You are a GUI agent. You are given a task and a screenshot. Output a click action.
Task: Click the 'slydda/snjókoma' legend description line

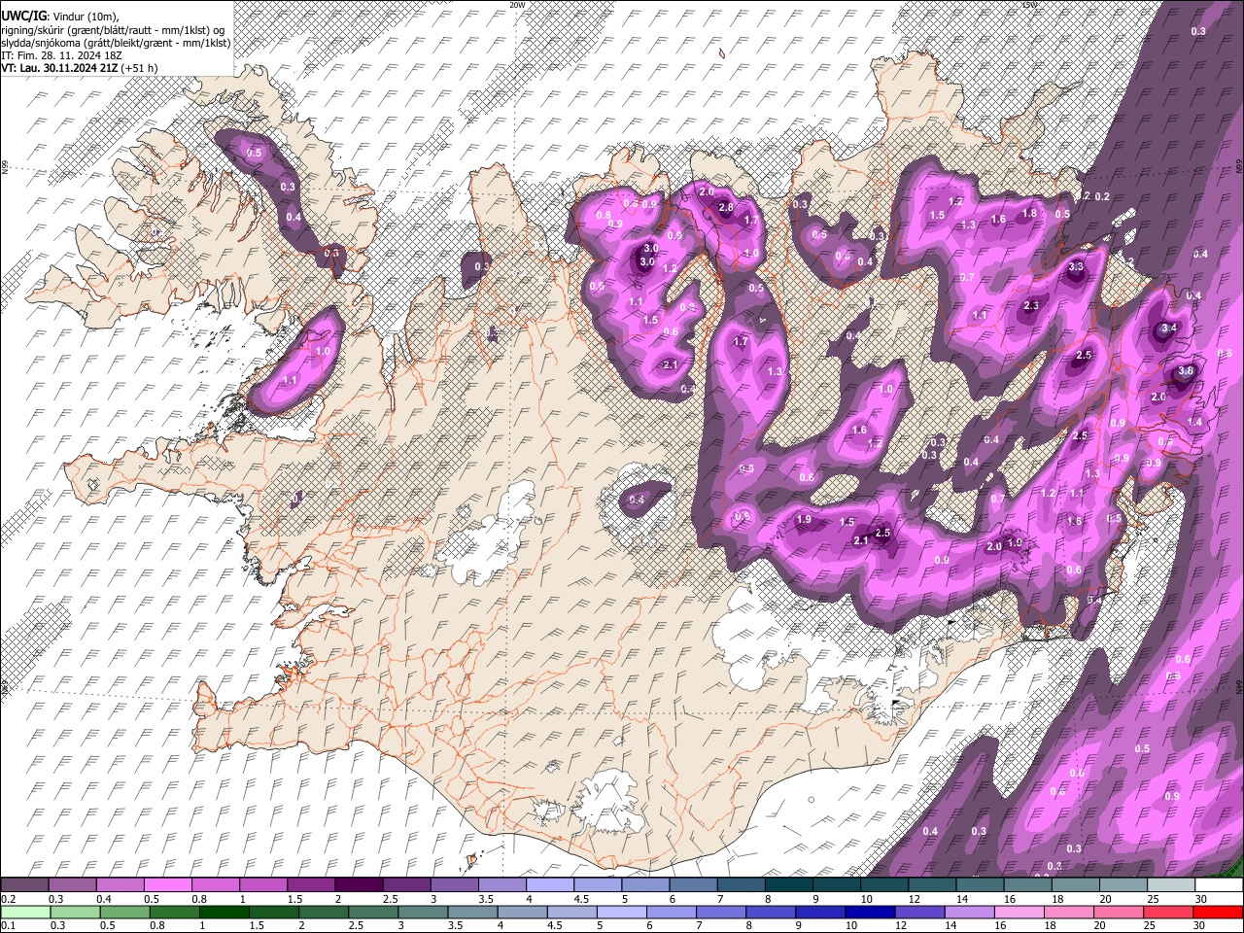pyautogui.click(x=116, y=43)
